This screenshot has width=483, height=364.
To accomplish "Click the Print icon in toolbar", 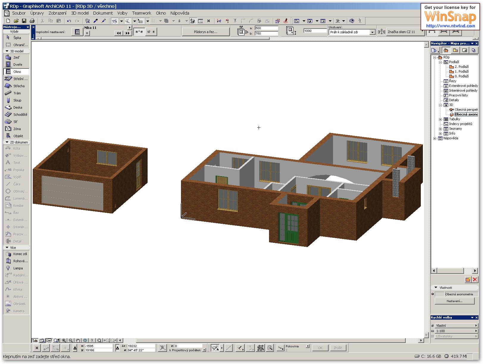I will (32, 21).
